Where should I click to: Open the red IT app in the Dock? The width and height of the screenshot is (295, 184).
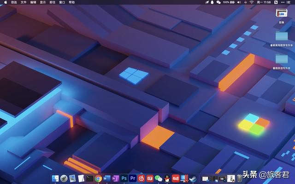point(150,178)
